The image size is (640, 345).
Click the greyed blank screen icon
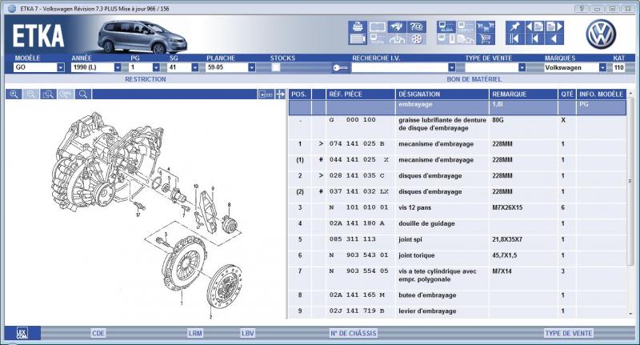pyautogui.click(x=377, y=27)
